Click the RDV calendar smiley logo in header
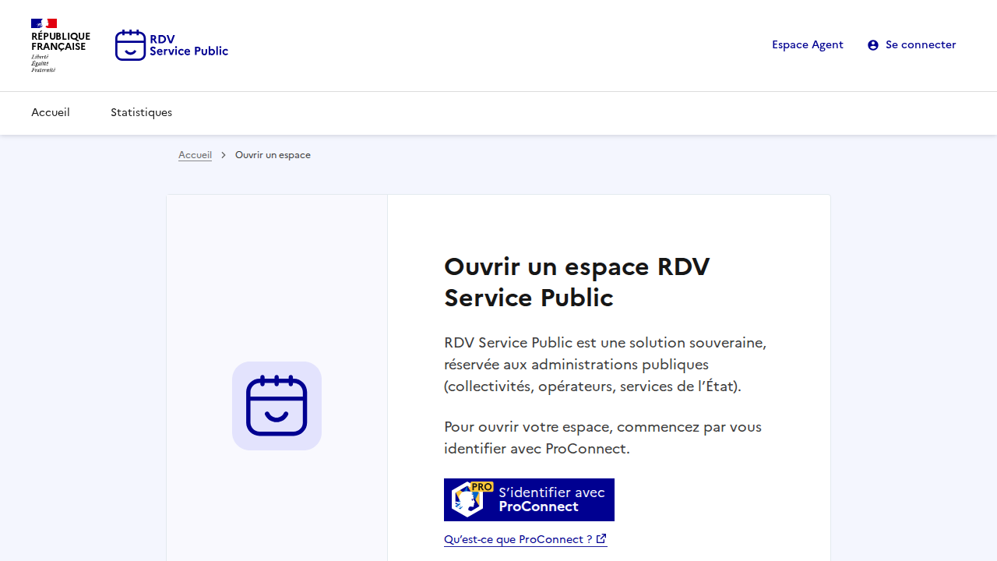The image size is (997, 561). pyautogui.click(x=130, y=45)
